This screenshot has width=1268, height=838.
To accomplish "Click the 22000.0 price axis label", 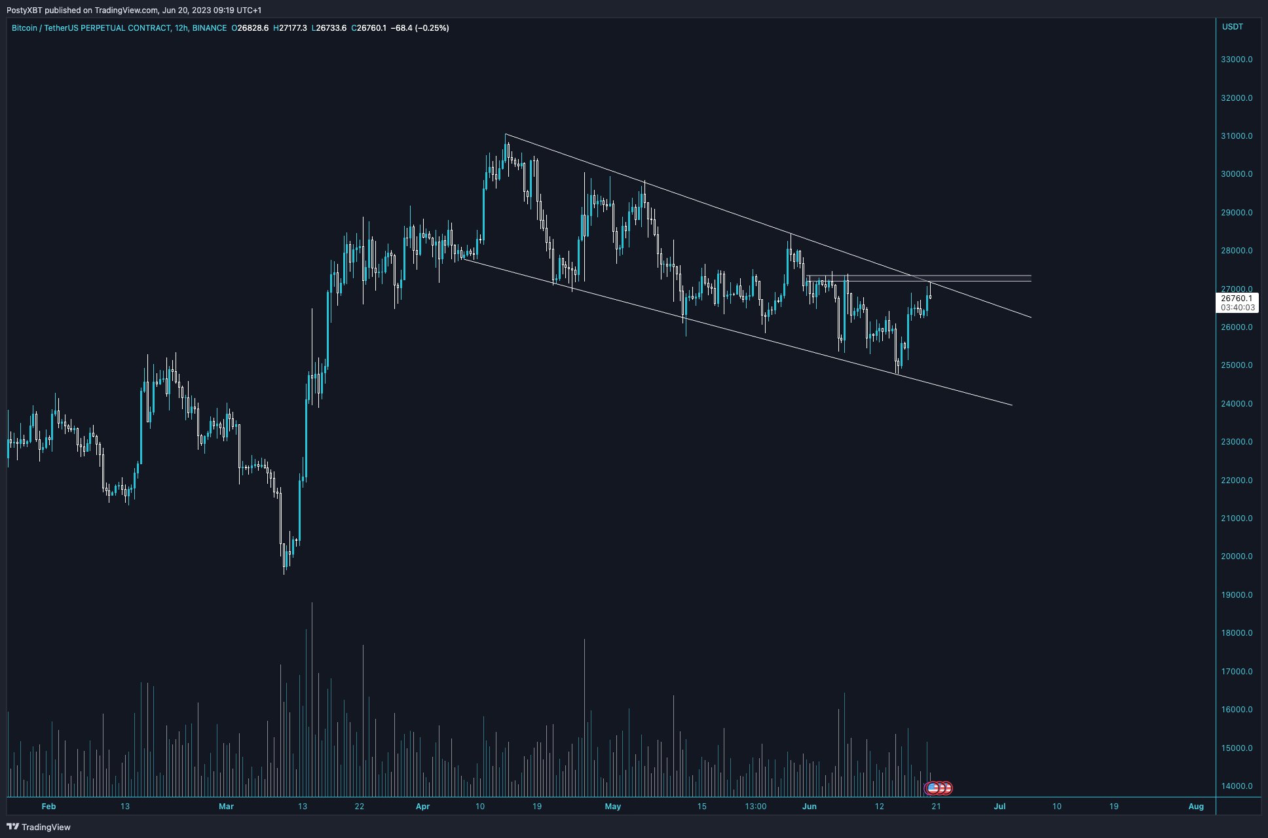I will click(x=1237, y=481).
